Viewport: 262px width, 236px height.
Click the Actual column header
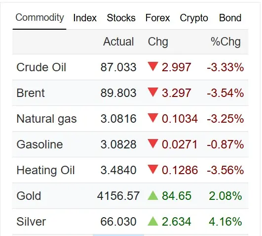[118, 42]
